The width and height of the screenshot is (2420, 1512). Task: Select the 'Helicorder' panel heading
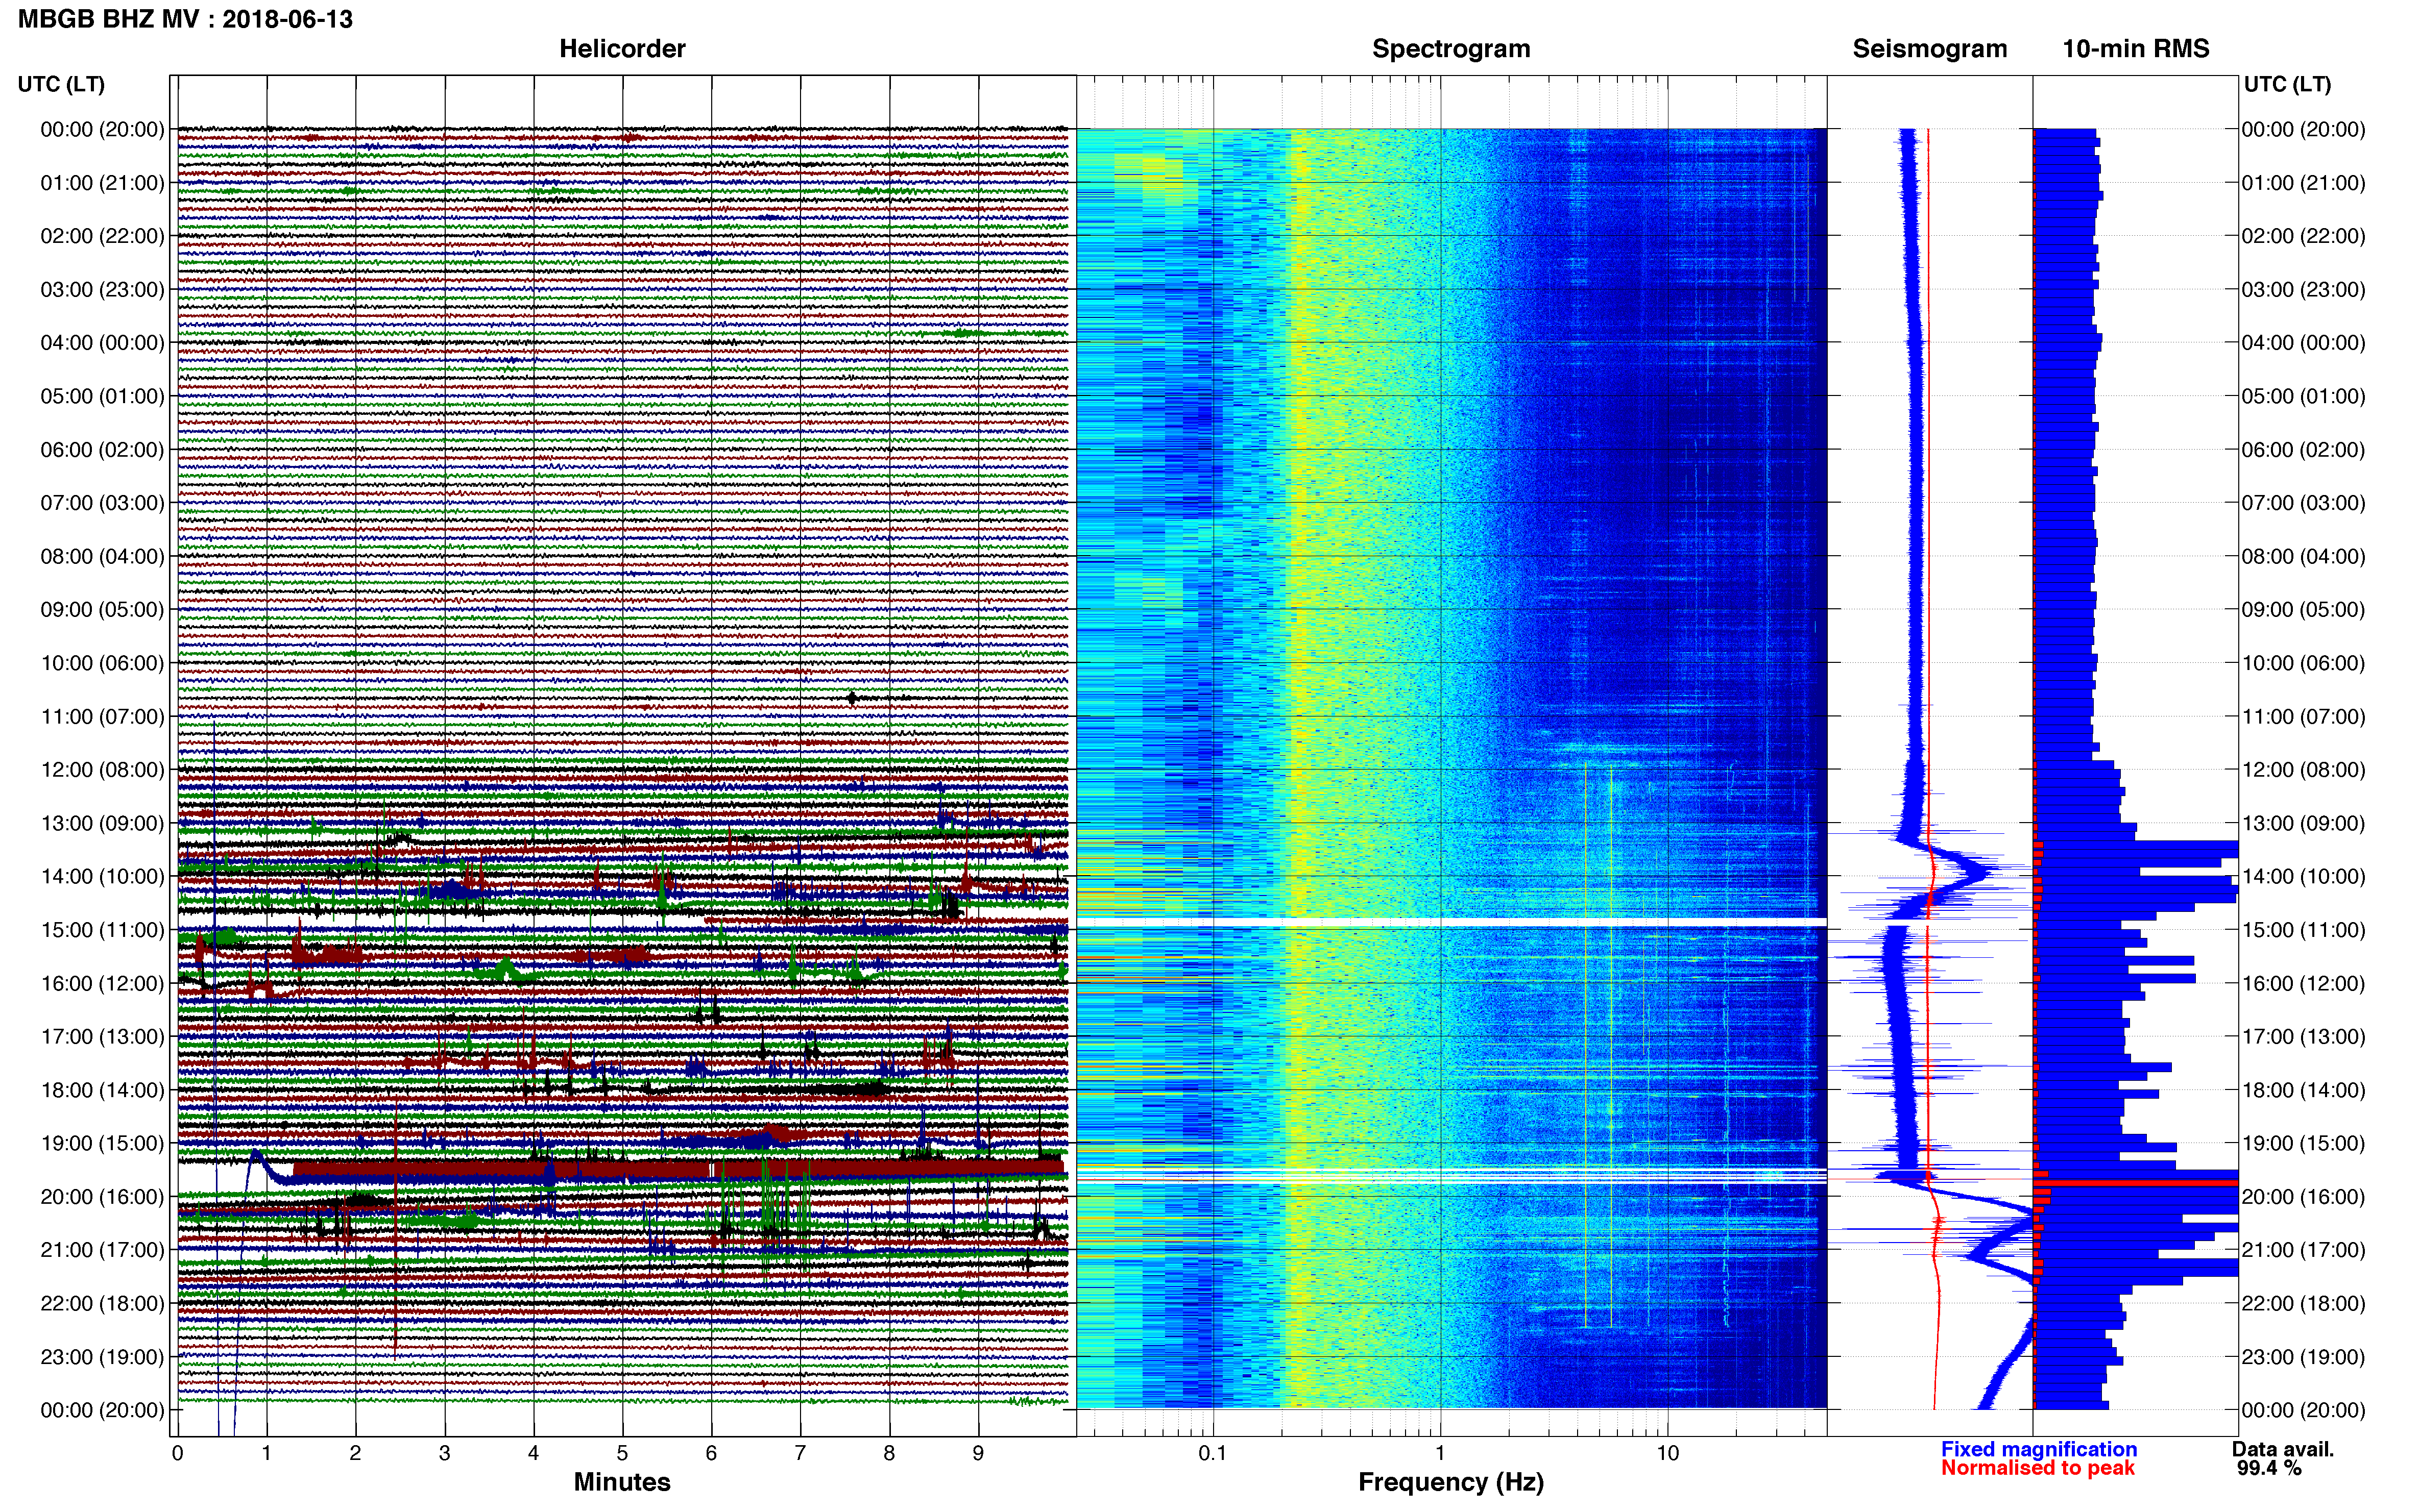(x=622, y=49)
